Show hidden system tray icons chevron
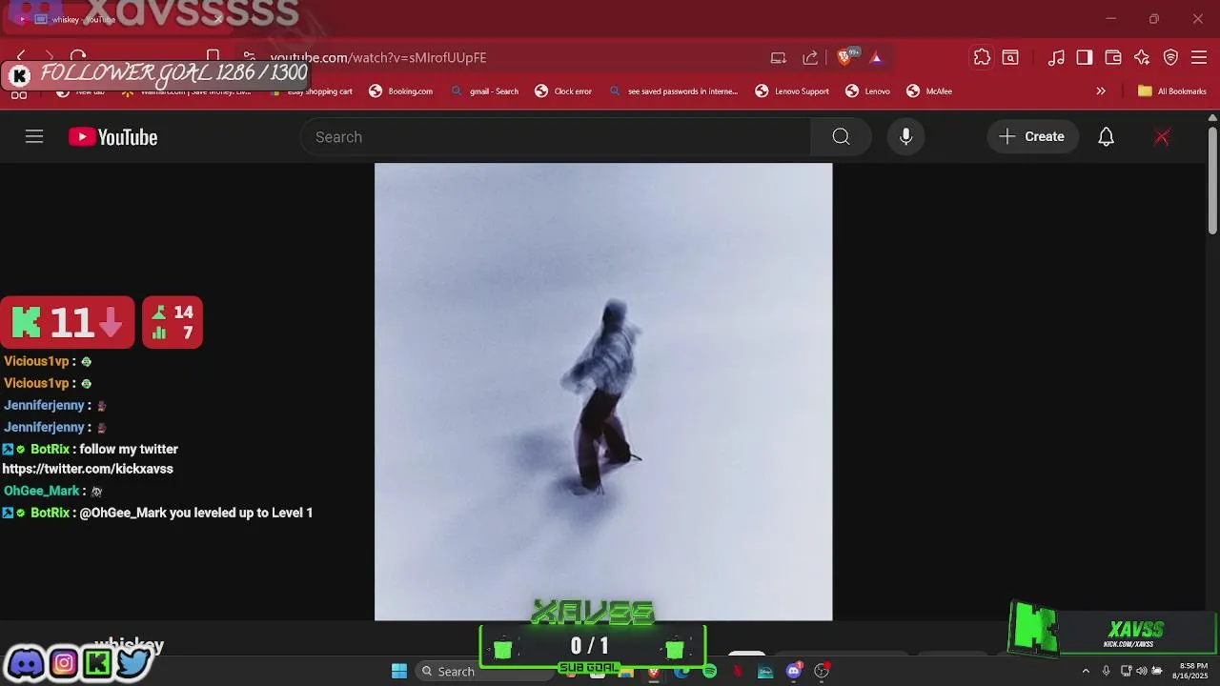Image resolution: width=1220 pixels, height=686 pixels. click(1085, 671)
